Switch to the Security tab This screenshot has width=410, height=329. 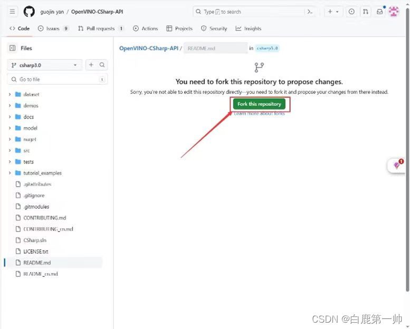point(214,28)
